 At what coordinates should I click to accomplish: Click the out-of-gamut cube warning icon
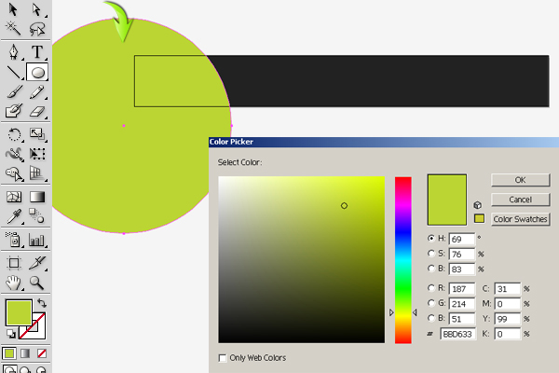pyautogui.click(x=478, y=205)
